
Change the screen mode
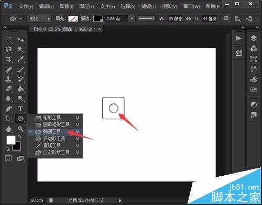point(20,158)
